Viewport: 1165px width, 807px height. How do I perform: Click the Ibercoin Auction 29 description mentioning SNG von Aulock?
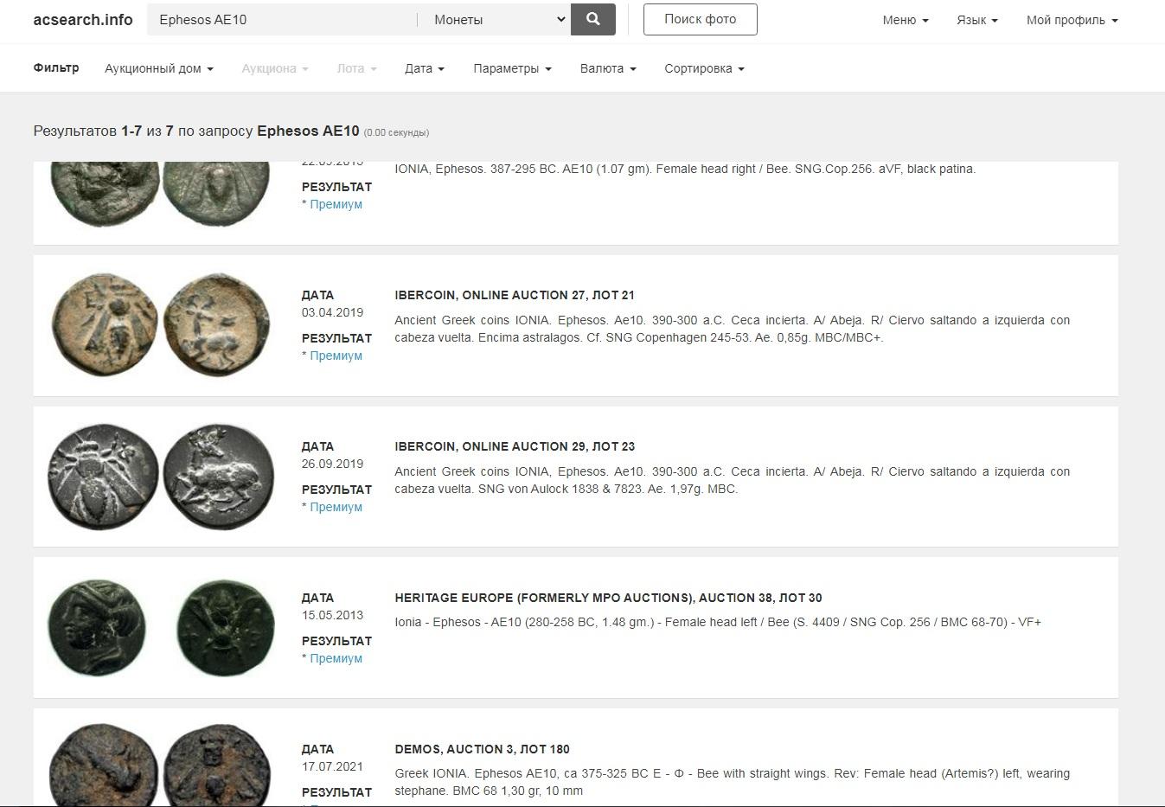click(x=732, y=480)
